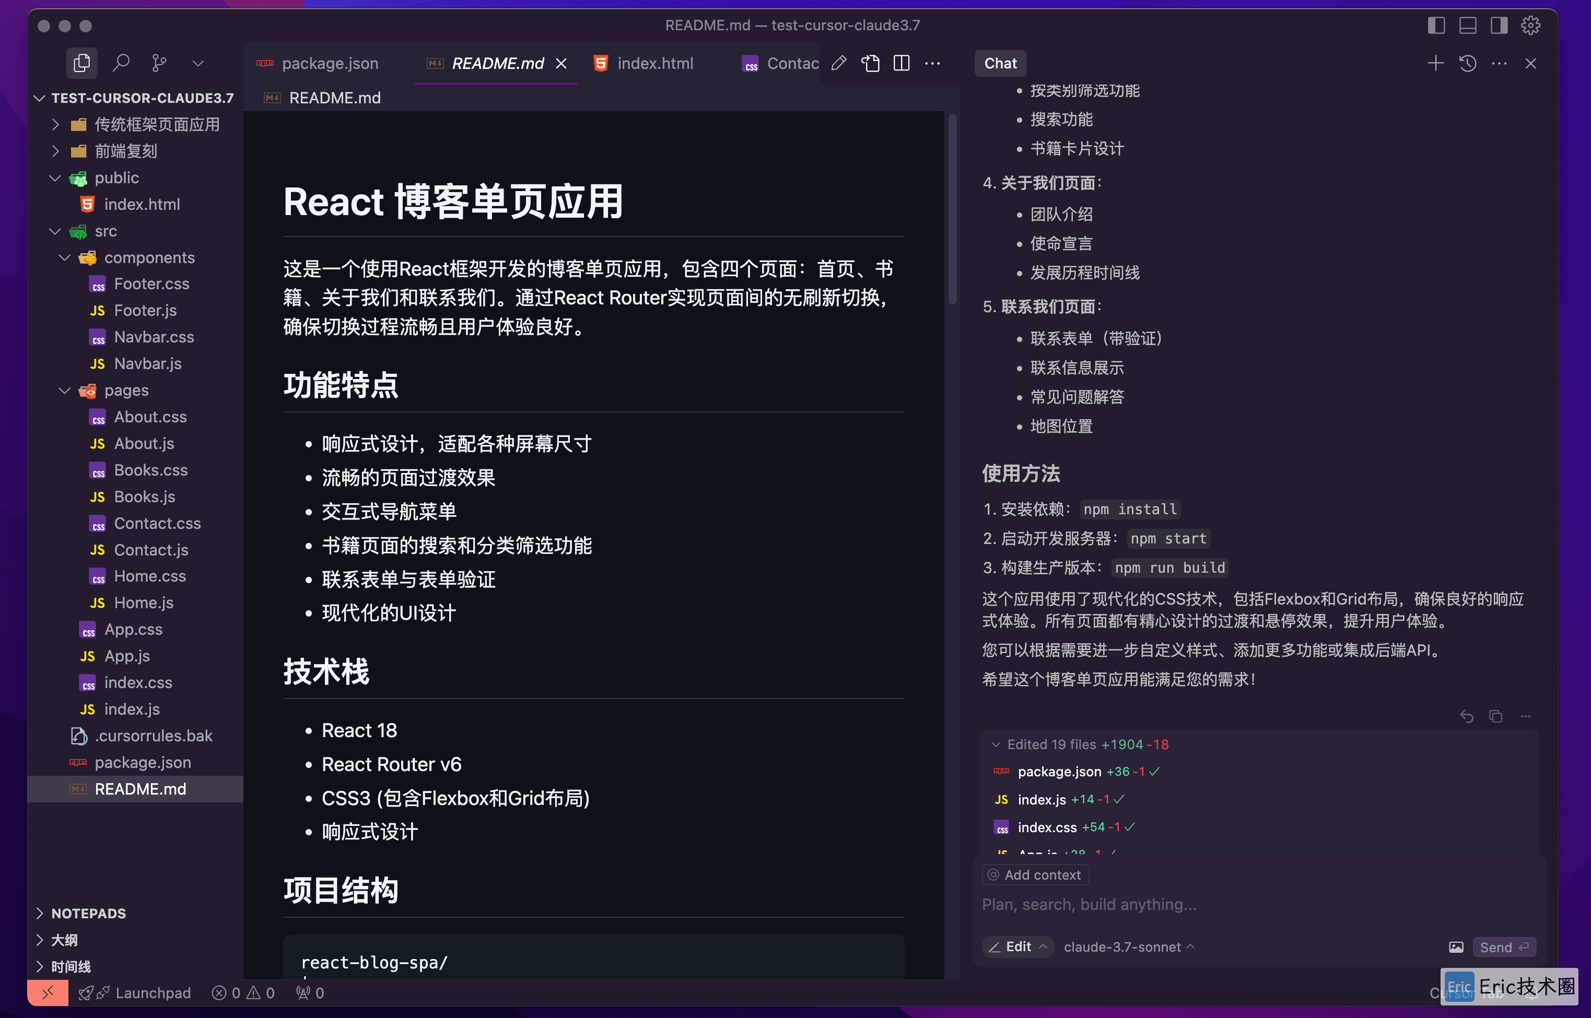Expand NOTEPADS section
Image resolution: width=1591 pixels, height=1018 pixels.
135,913
